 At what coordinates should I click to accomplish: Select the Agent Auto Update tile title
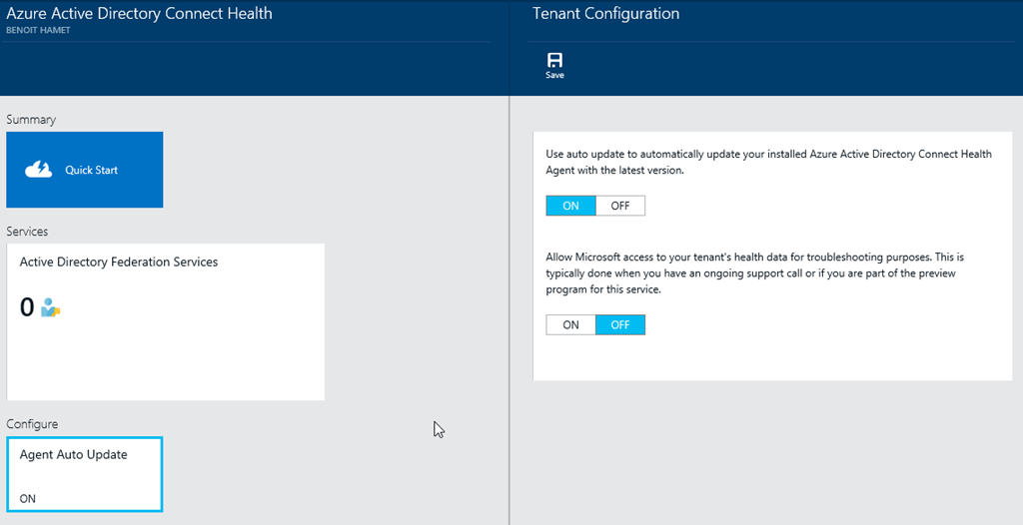[74, 455]
